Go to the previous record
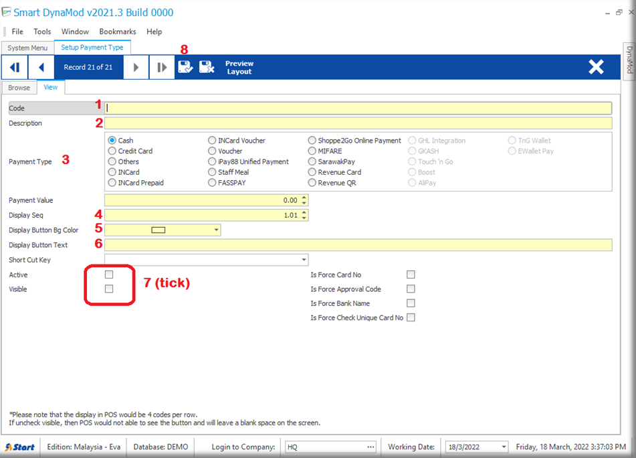Screen dimensions: 636x458 (x=41, y=67)
